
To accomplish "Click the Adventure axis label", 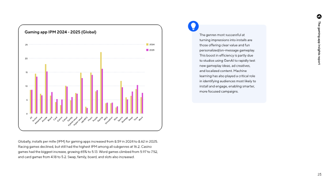I will tap(39, 120).
